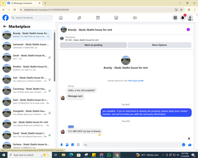The height and width of the screenshot is (158, 198).
Task: Open WhatsApp from the taskbar
Action: (109, 155)
